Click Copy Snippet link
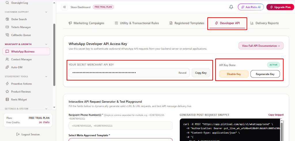Image resolution: width=295 pixels, height=141 pixels. (276, 115)
